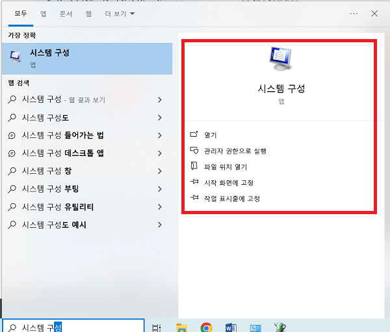The image size is (390, 332).
Task: Click 시작 화면에 고정
Action: tap(229, 183)
